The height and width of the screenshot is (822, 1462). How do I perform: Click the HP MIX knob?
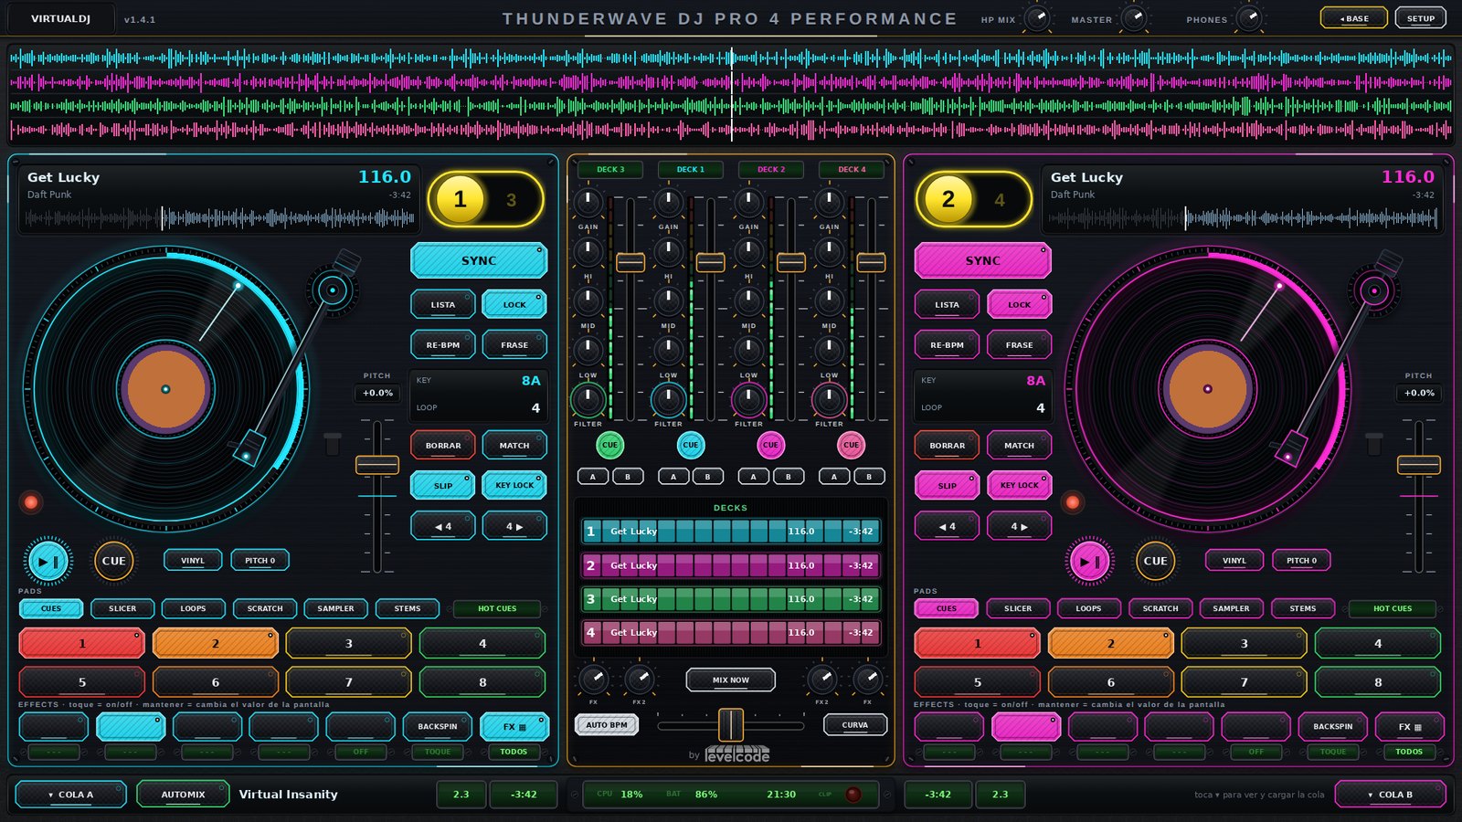pos(1037,17)
